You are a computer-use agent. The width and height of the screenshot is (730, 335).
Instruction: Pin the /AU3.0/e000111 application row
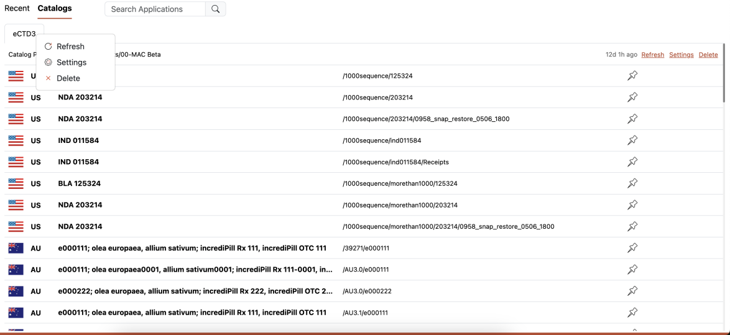click(632, 270)
